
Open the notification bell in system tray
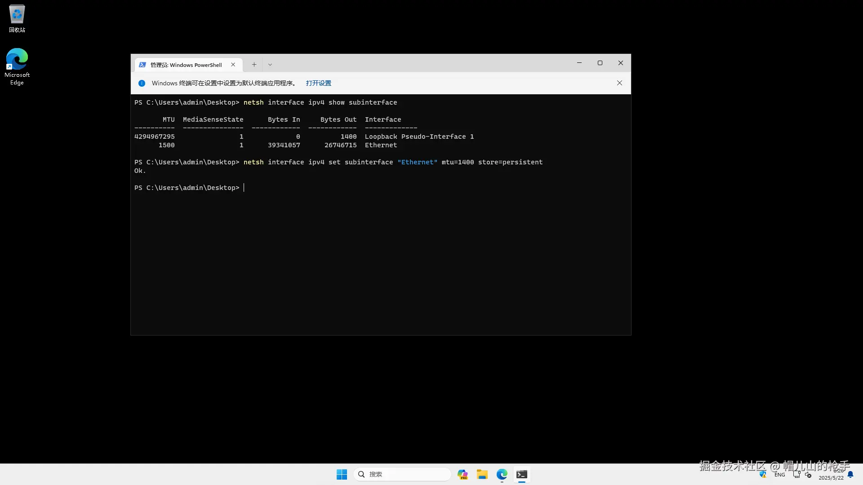[x=850, y=475]
